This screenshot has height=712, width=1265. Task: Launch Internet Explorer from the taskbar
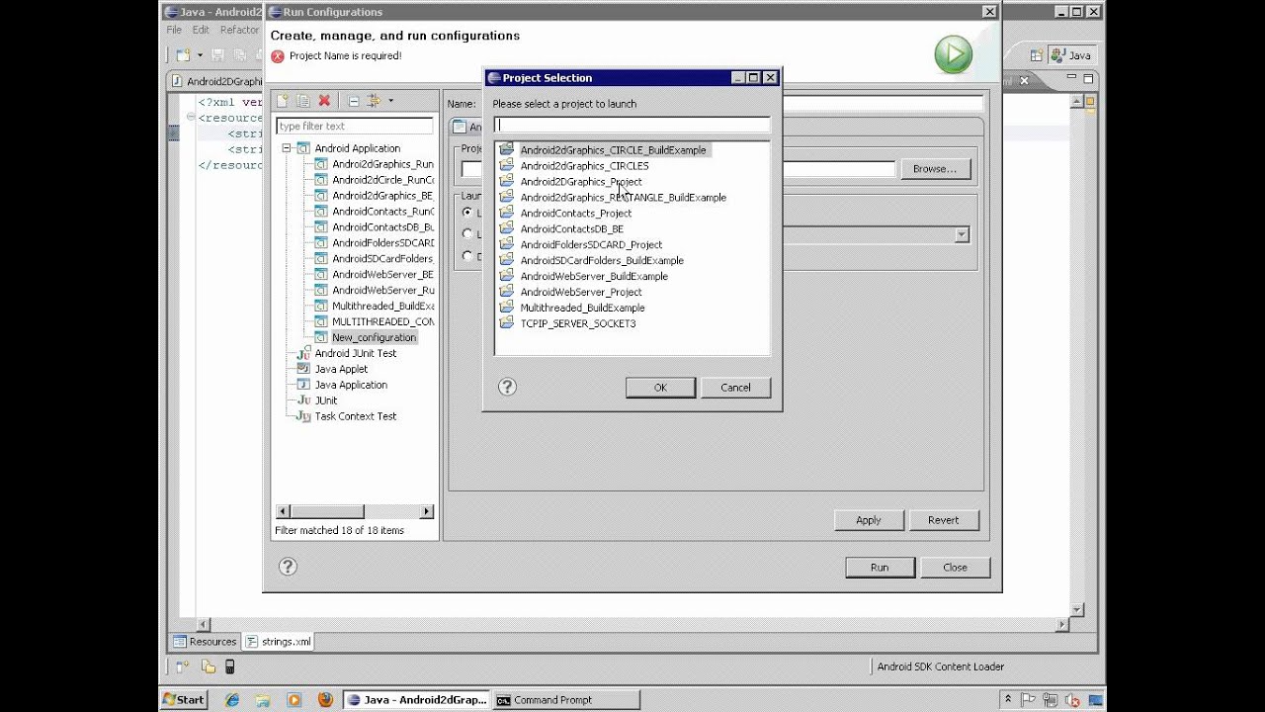(x=232, y=699)
